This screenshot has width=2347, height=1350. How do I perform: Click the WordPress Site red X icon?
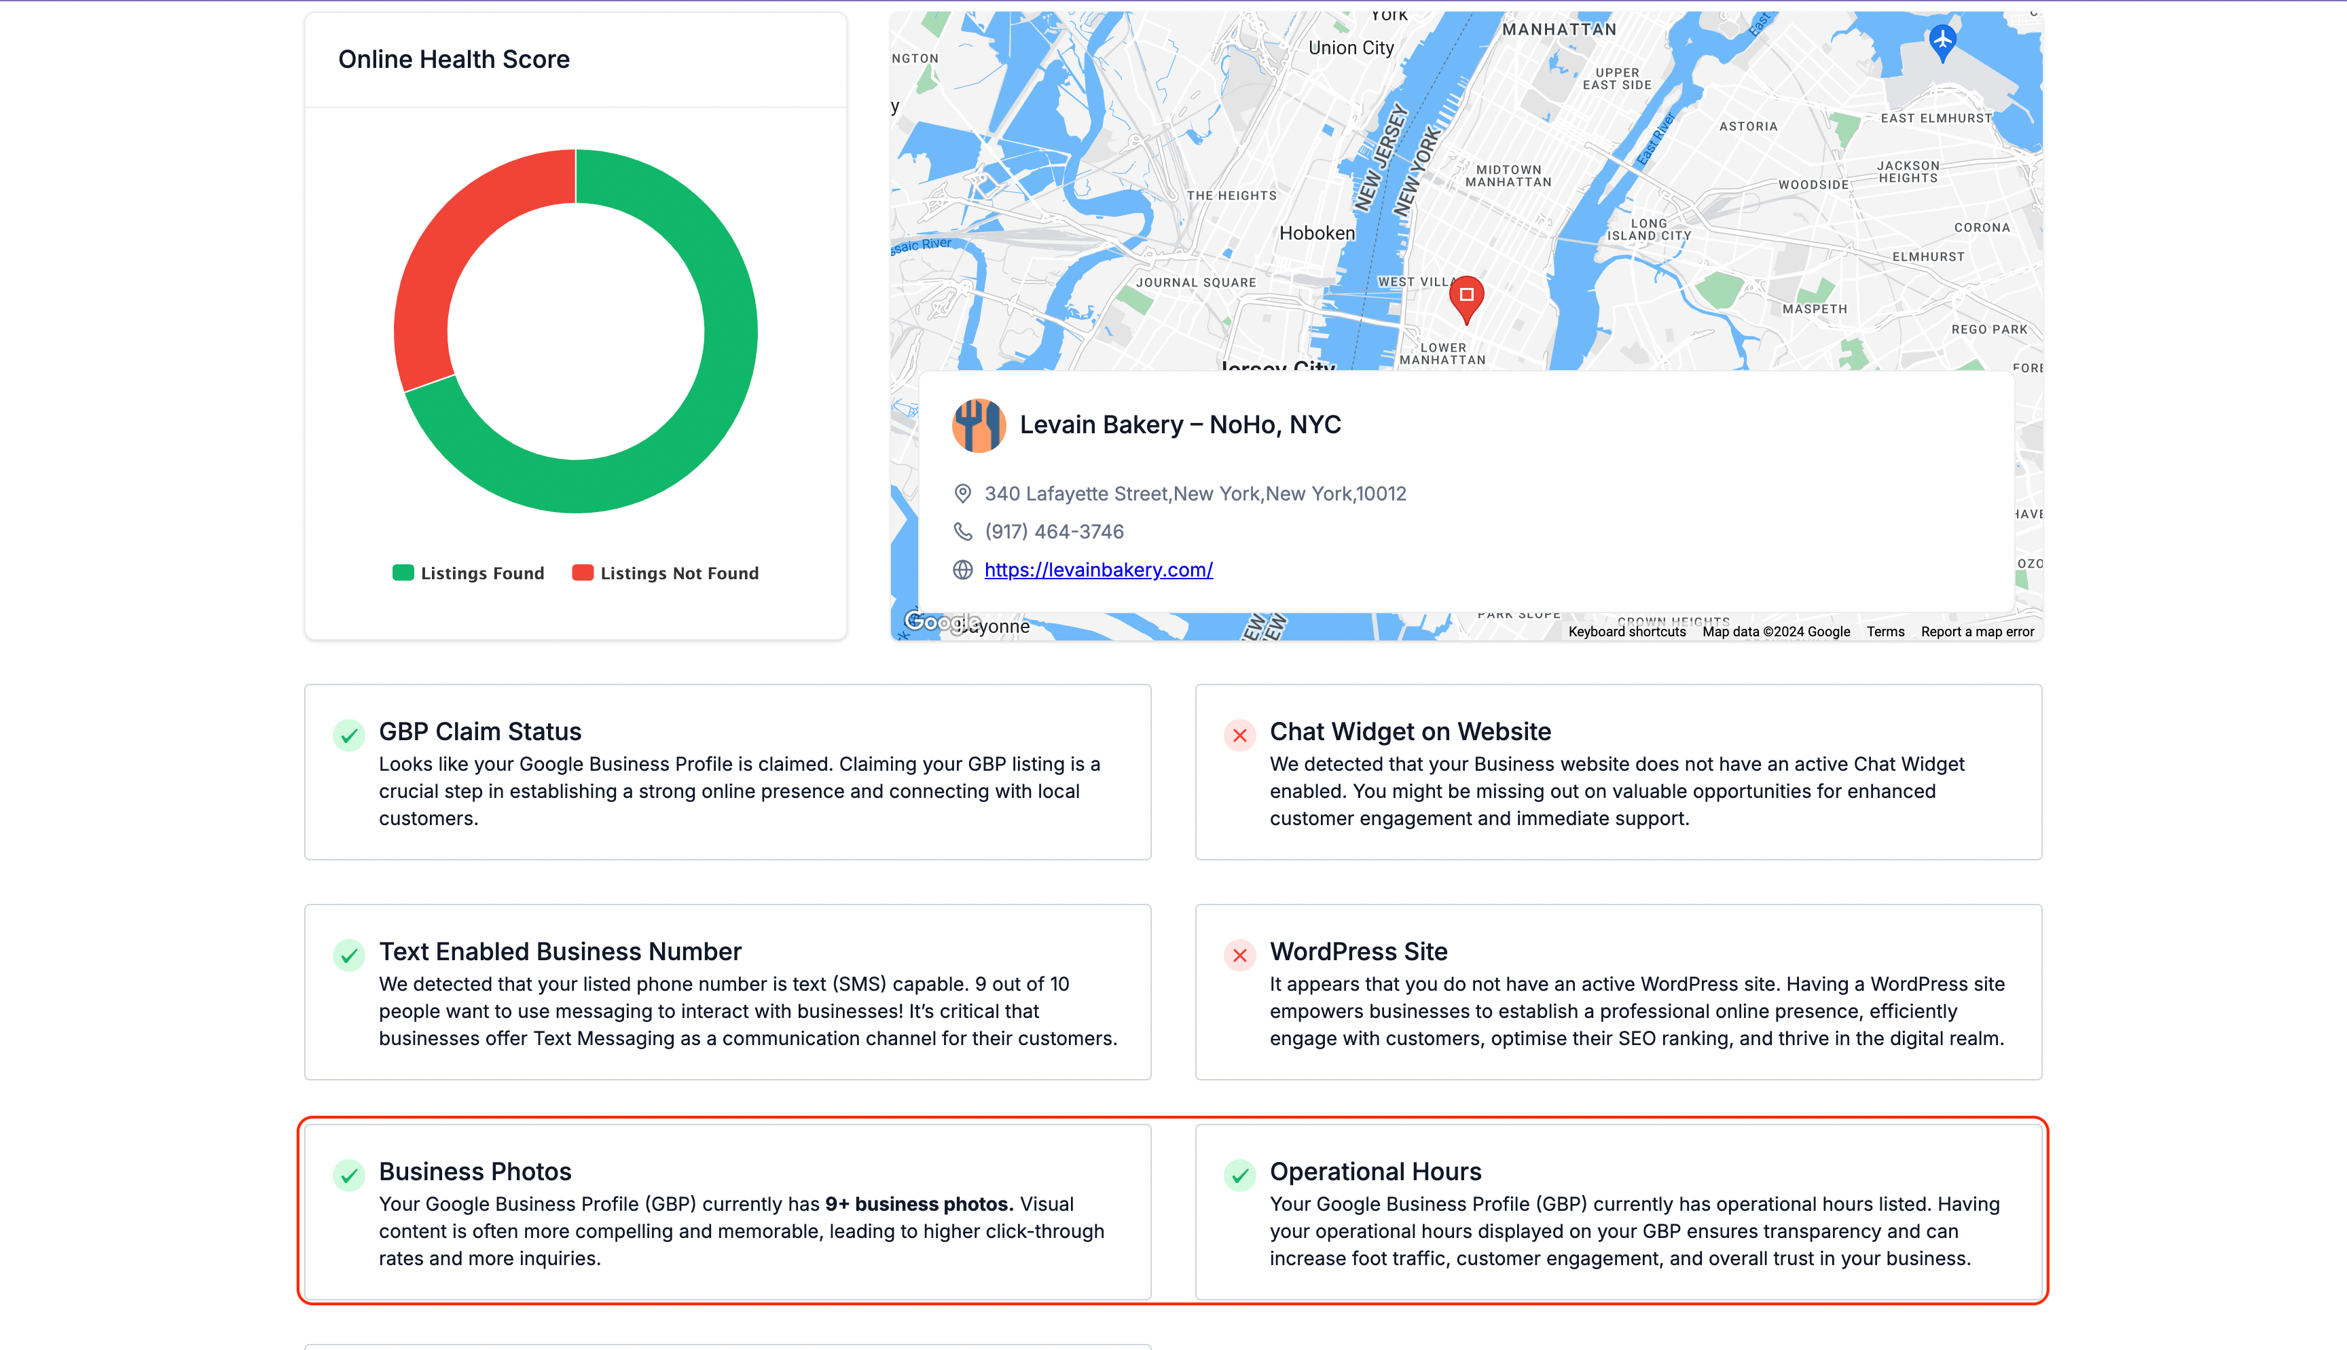pyautogui.click(x=1239, y=955)
